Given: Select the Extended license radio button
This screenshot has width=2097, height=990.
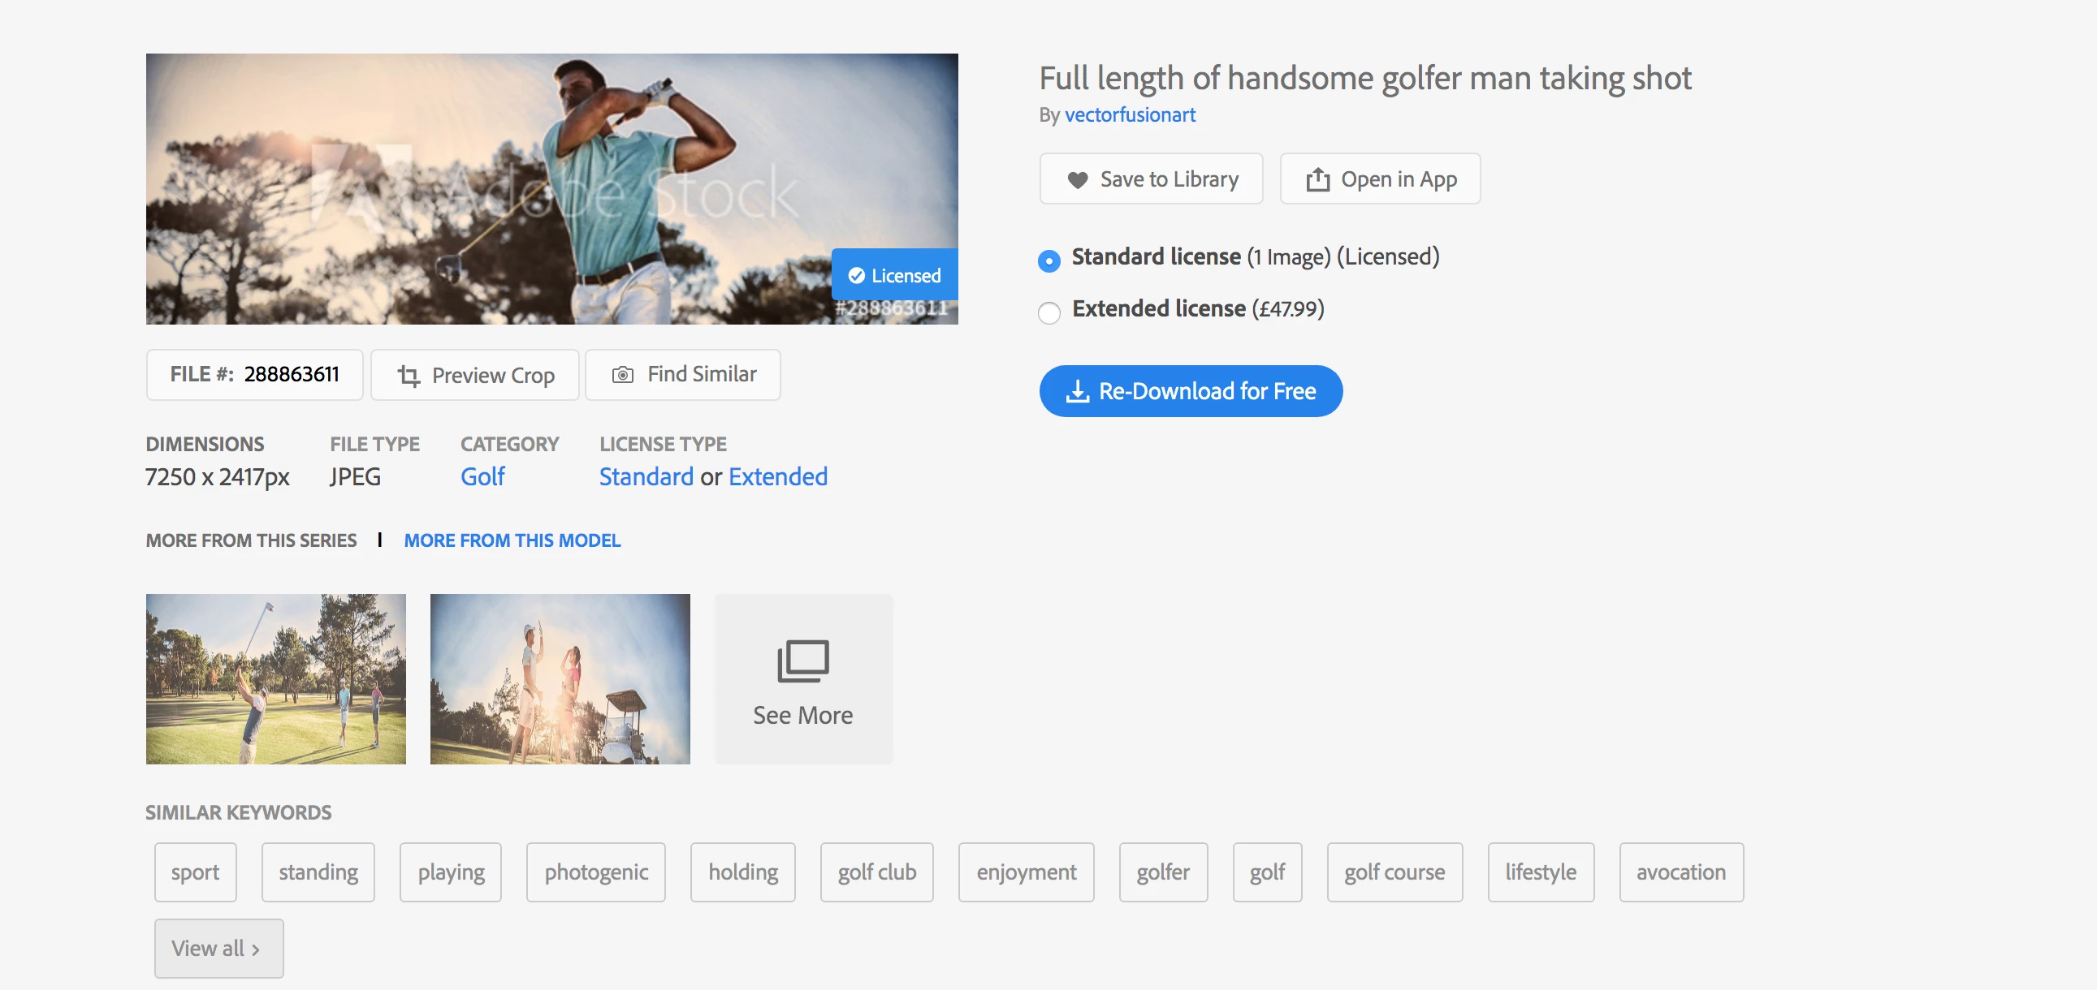Looking at the screenshot, I should pyautogui.click(x=1048, y=312).
